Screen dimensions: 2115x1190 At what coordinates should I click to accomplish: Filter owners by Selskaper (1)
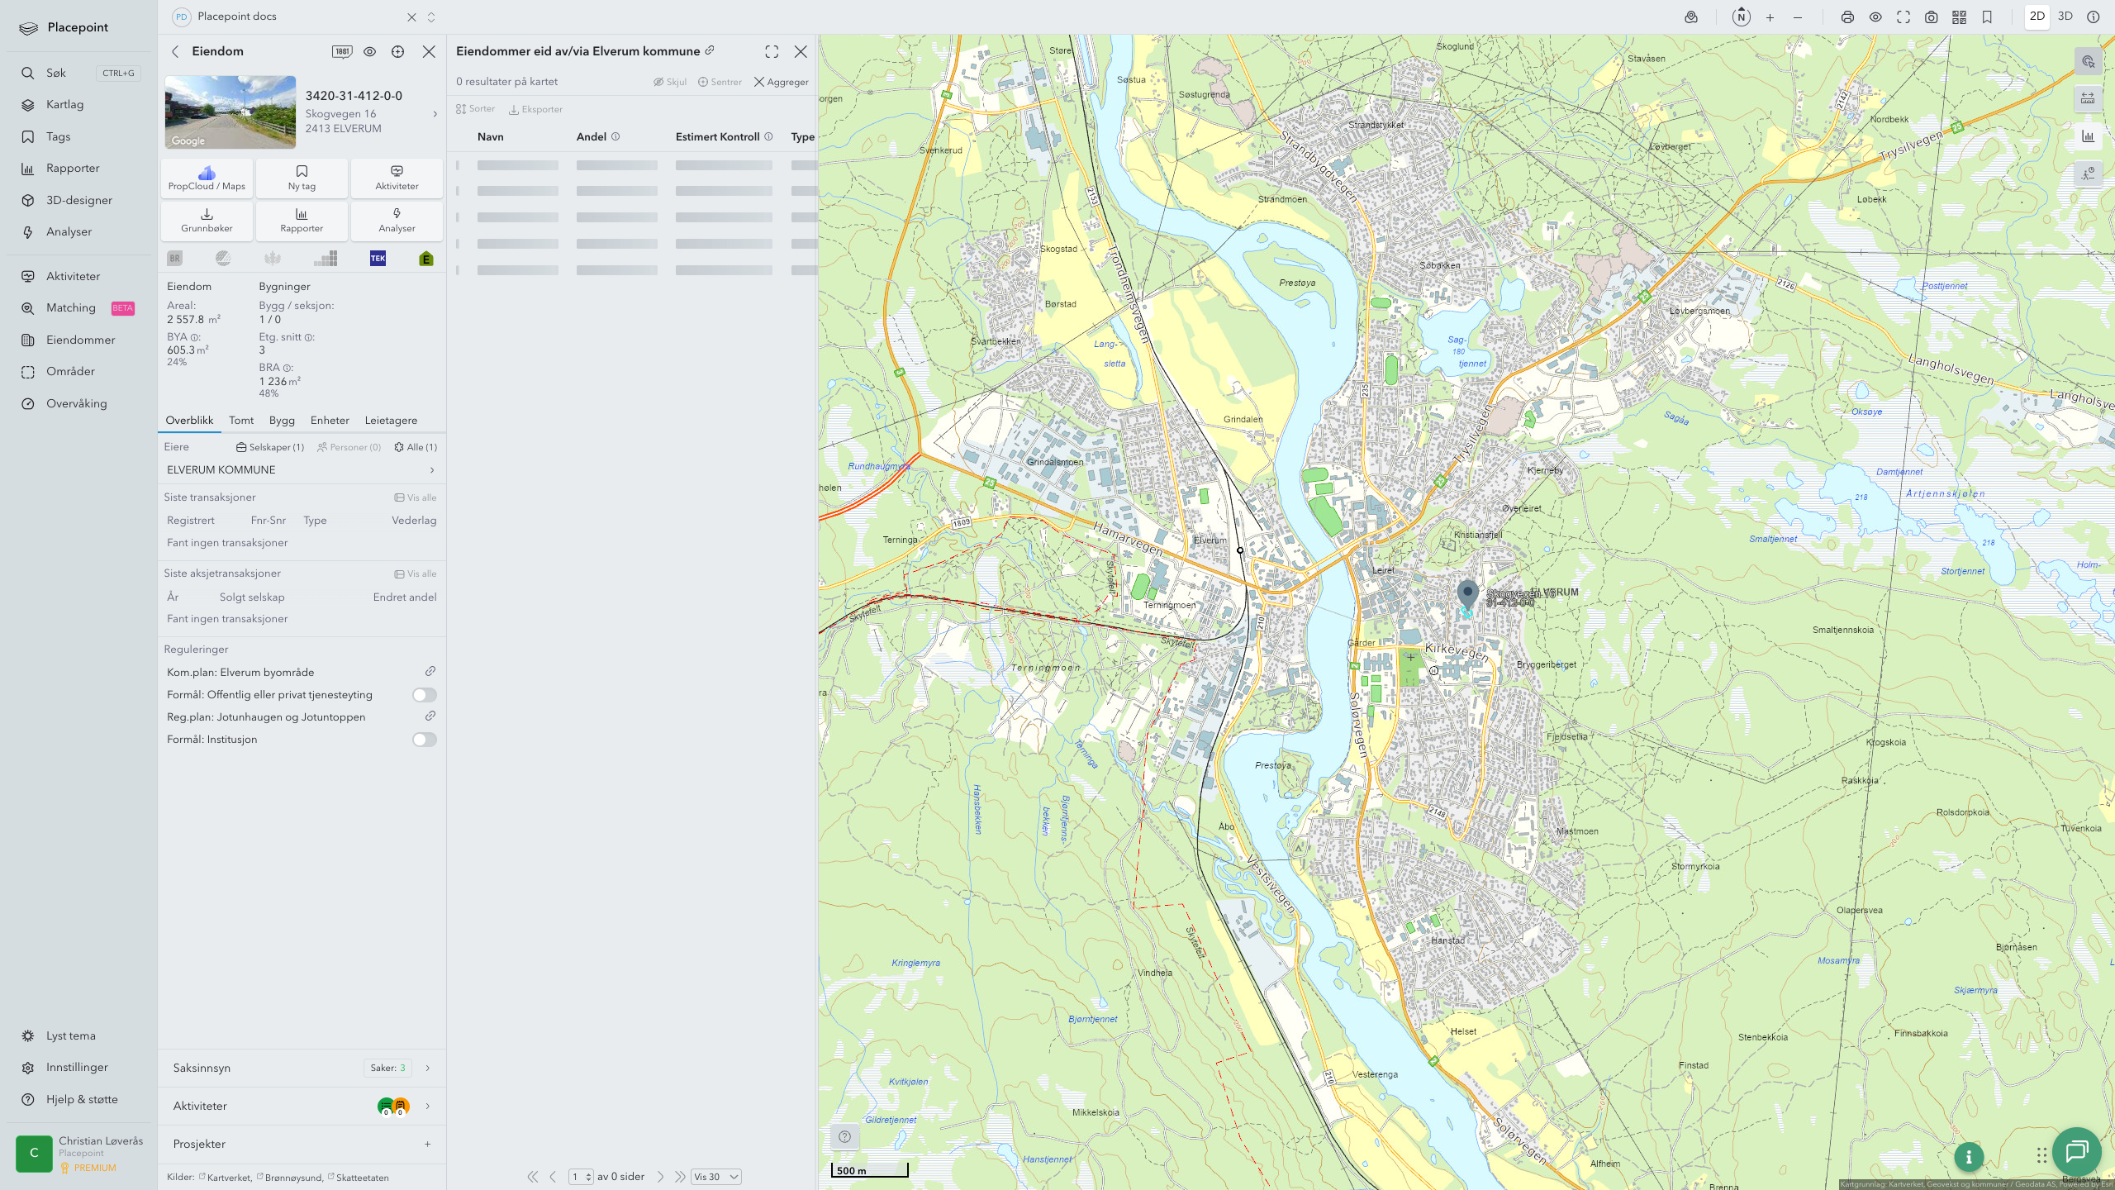coord(270,447)
